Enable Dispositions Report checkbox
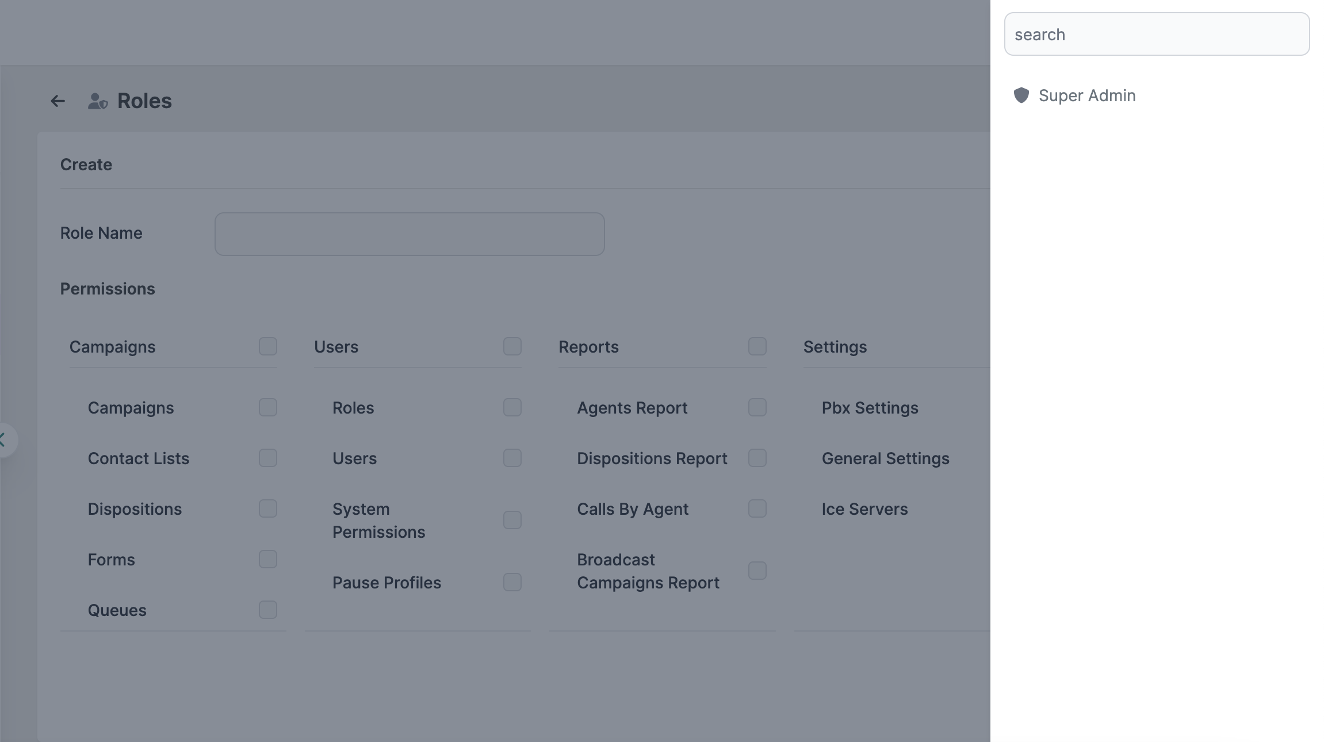1324x742 pixels. click(x=757, y=458)
